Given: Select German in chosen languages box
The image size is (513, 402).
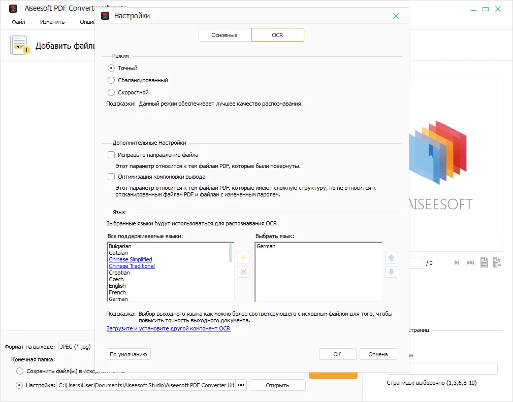Looking at the screenshot, I should coord(266,247).
